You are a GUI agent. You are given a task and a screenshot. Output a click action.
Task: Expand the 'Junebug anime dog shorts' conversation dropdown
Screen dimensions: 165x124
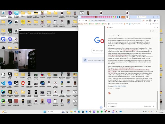116,35
